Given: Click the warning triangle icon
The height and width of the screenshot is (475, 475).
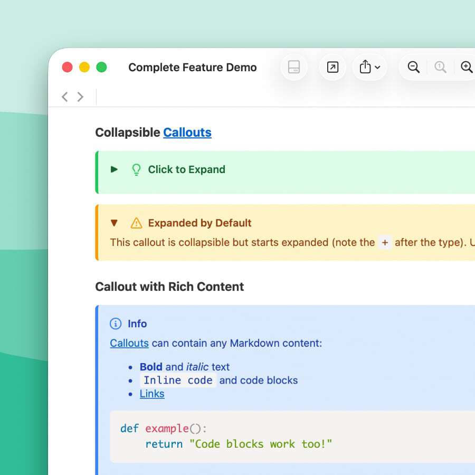Looking at the screenshot, I should point(136,223).
